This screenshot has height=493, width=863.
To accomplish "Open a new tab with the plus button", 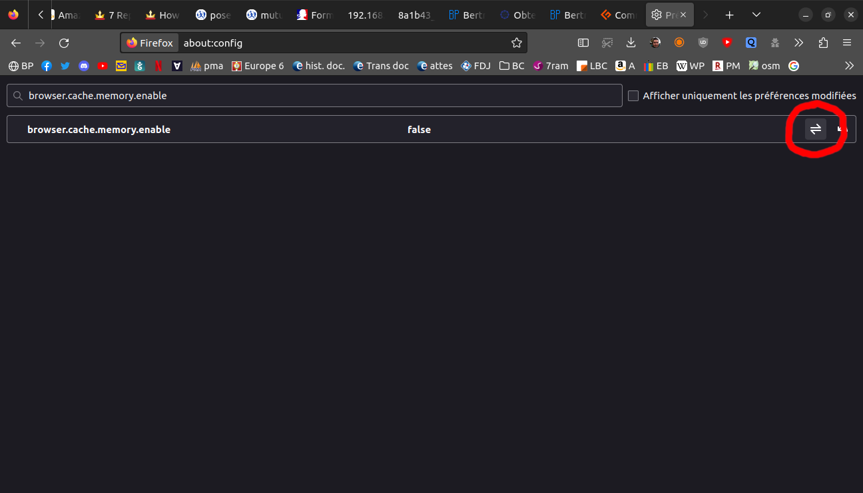I will tap(730, 15).
